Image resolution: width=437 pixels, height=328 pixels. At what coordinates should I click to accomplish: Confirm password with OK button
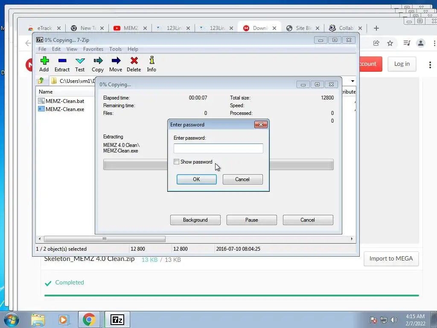(x=196, y=179)
